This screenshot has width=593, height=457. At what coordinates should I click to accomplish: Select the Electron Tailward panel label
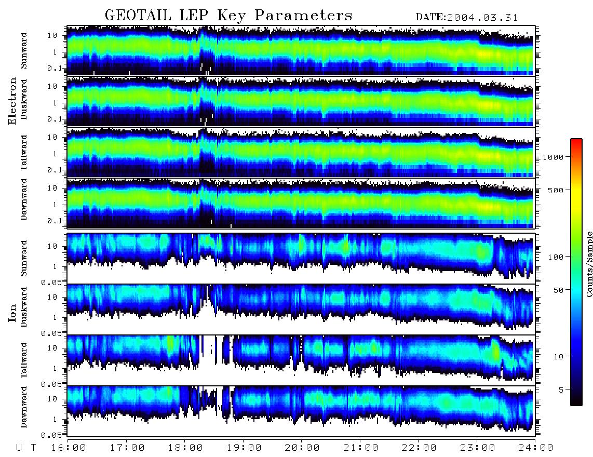point(24,153)
